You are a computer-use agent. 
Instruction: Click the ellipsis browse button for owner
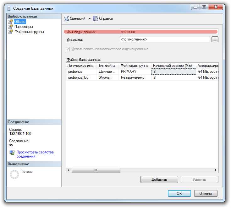[215, 40]
